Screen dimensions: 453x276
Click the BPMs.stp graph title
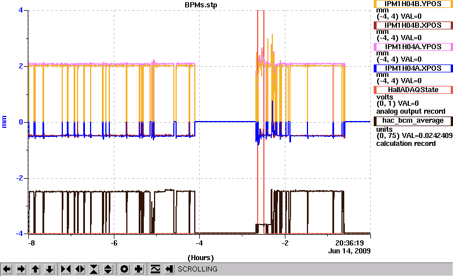click(x=201, y=5)
